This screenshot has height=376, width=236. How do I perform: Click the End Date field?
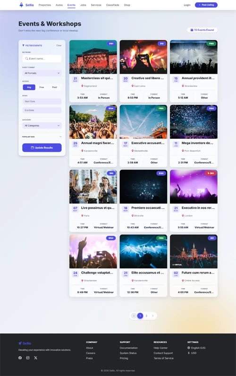[x=42, y=111]
